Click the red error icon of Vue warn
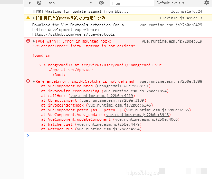Screen dimensions: 212x179 (28, 41)
